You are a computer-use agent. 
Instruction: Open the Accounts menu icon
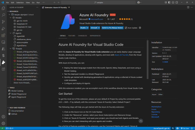pyautogui.click(x=3, y=117)
